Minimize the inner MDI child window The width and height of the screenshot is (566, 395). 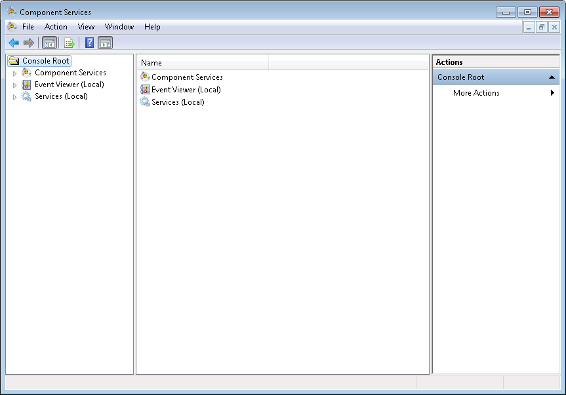(x=529, y=27)
